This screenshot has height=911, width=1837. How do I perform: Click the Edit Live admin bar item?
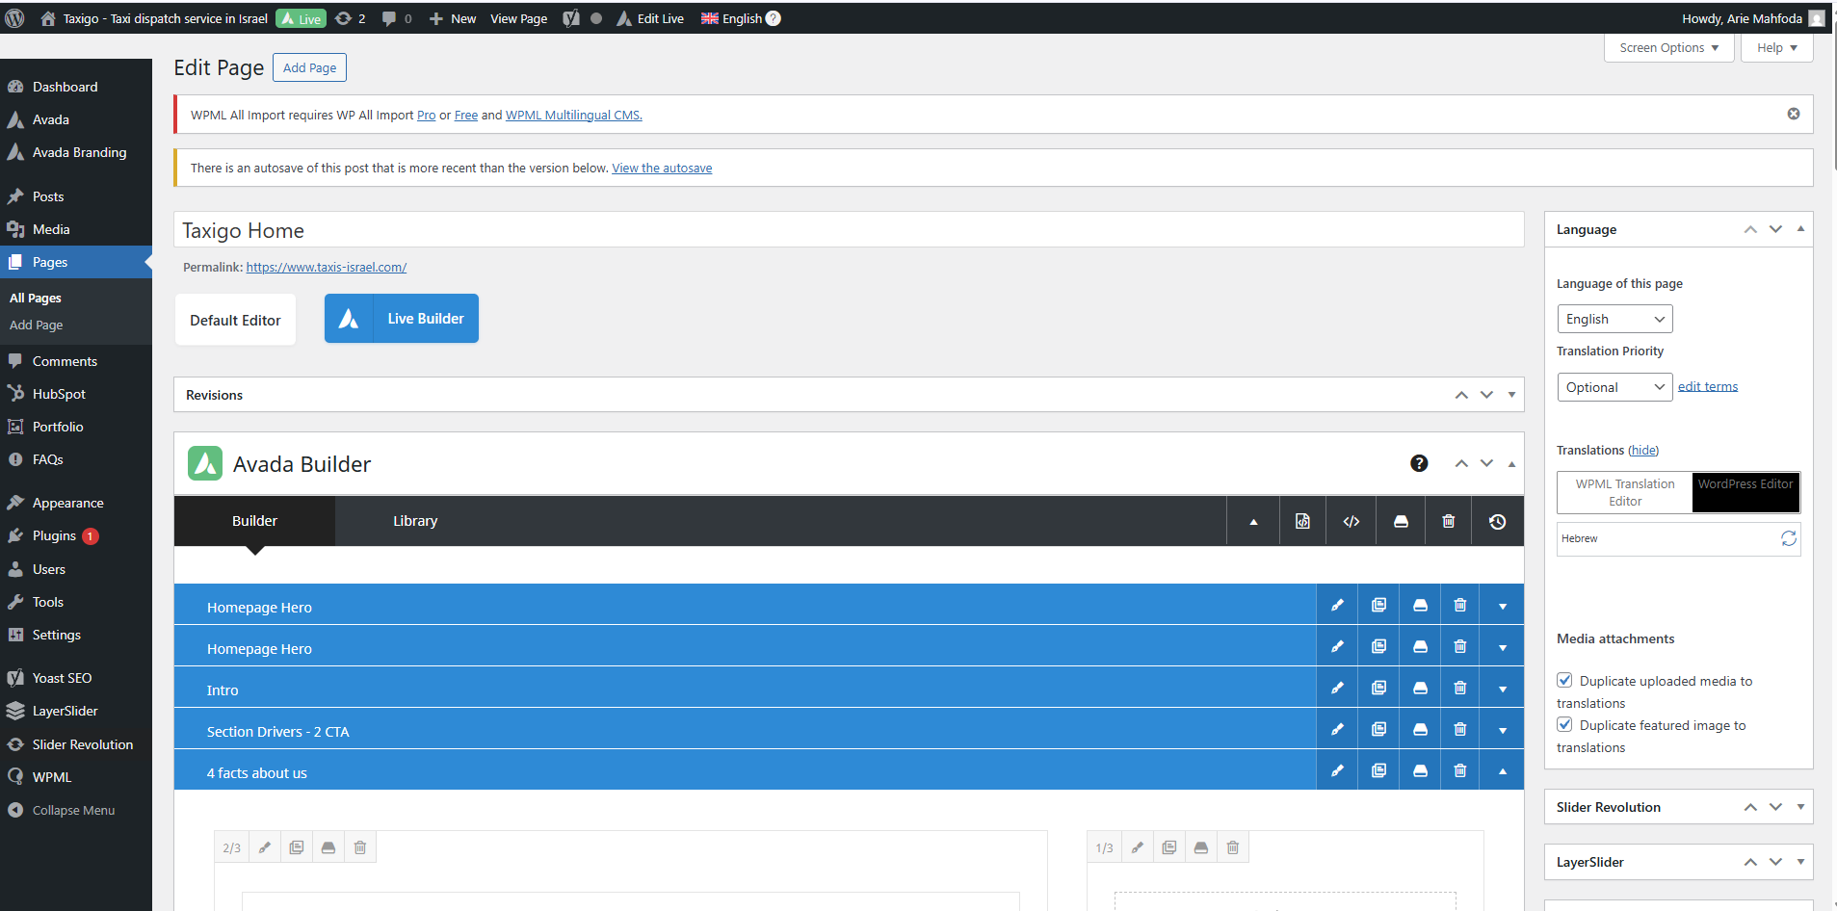[x=650, y=18]
